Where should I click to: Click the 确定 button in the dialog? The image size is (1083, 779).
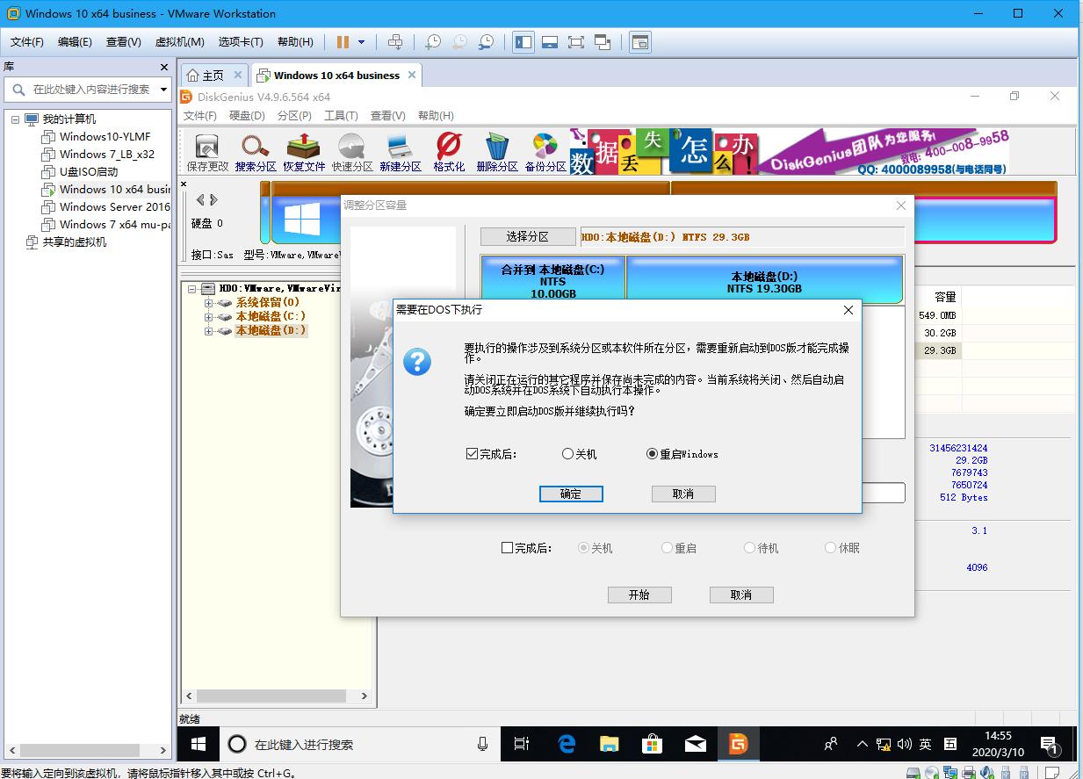pos(570,494)
